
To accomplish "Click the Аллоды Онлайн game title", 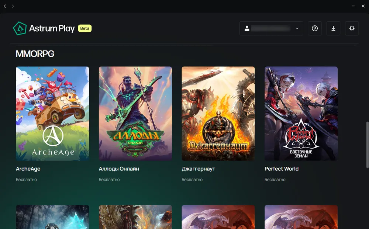I will pyautogui.click(x=119, y=169).
